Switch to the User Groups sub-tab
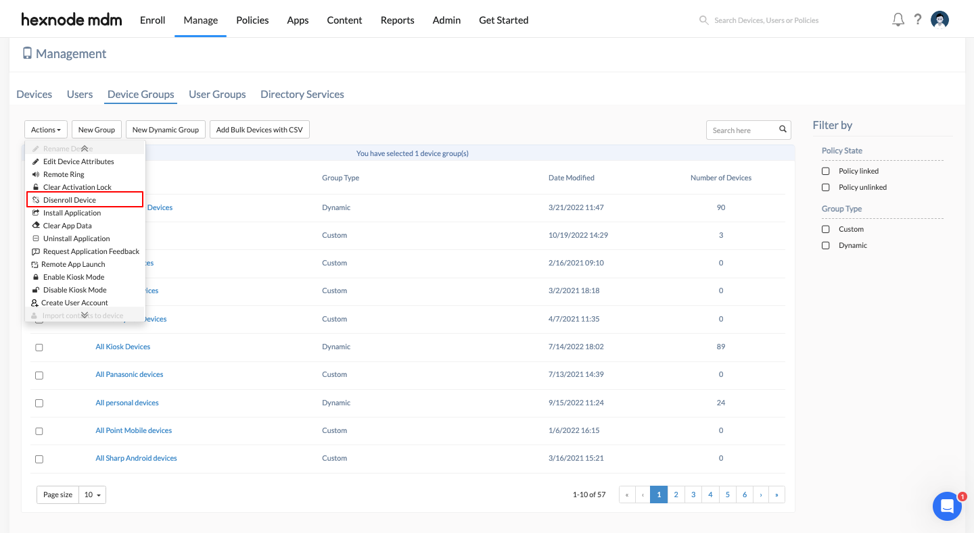The image size is (974, 533). (217, 94)
